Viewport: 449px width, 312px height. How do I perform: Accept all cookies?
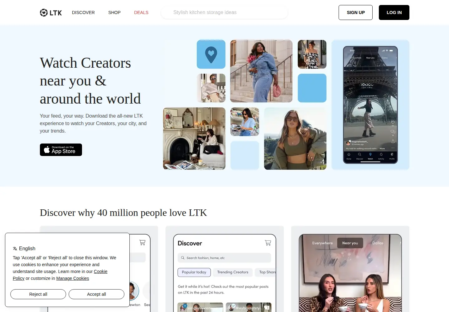coord(96,294)
